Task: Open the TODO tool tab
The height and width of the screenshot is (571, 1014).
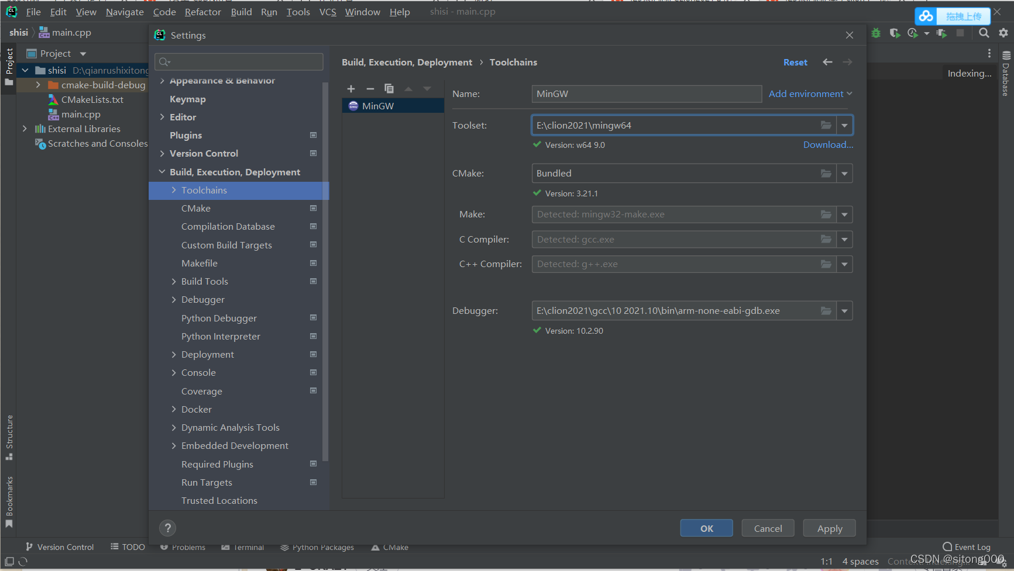Action: click(128, 547)
